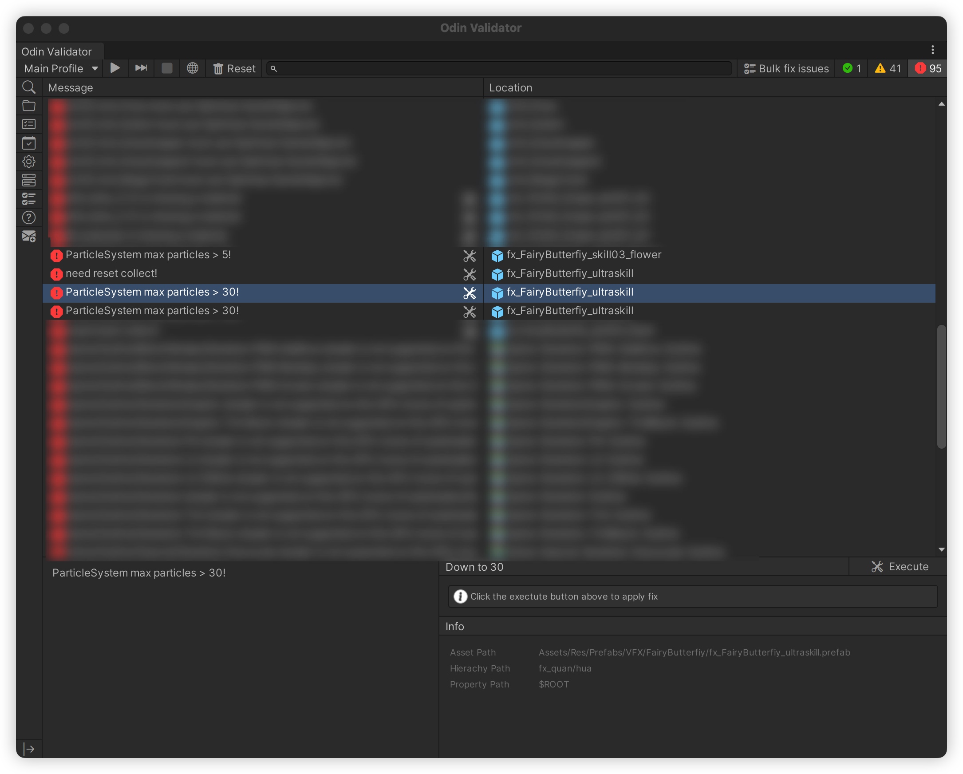
Task: Click the globe icon in toolbar
Action: tap(193, 68)
